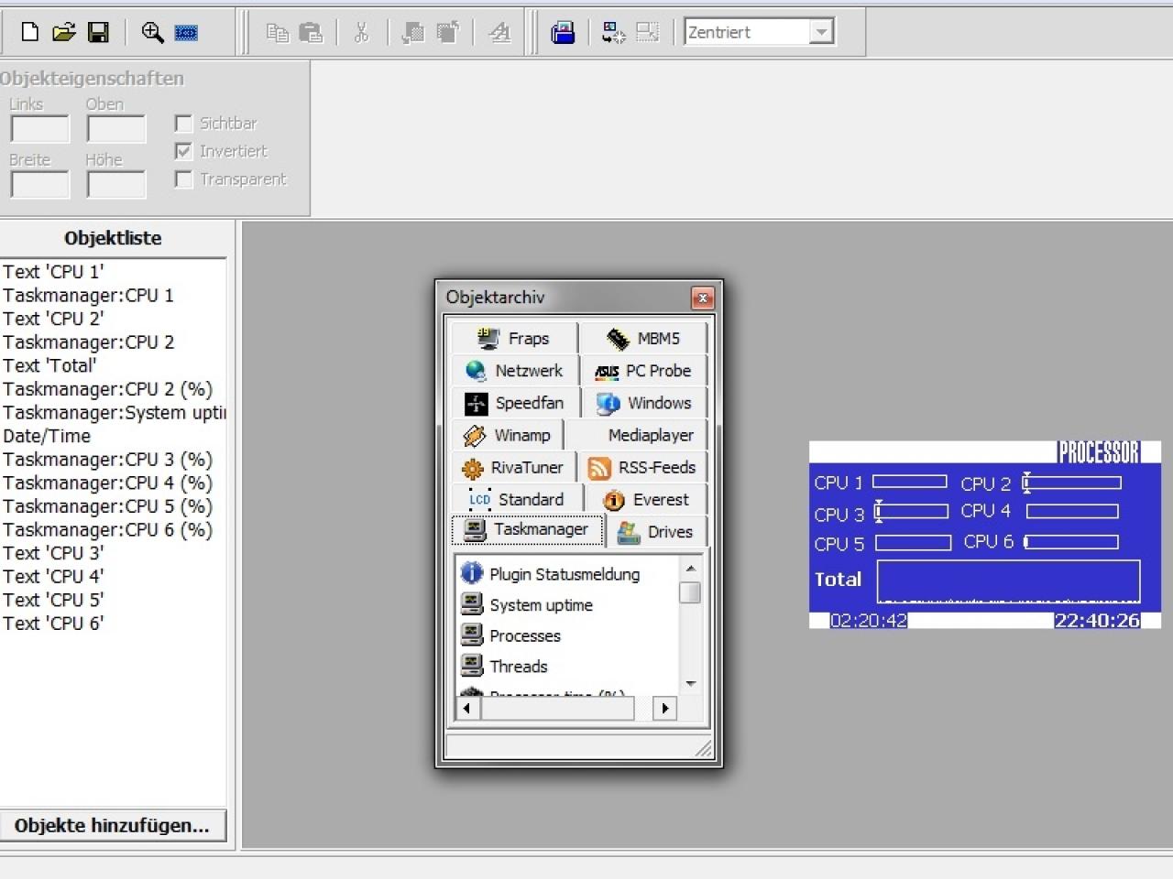Screen dimensions: 1173x879
Task: Create a new file with the blank page icon
Action: point(30,32)
